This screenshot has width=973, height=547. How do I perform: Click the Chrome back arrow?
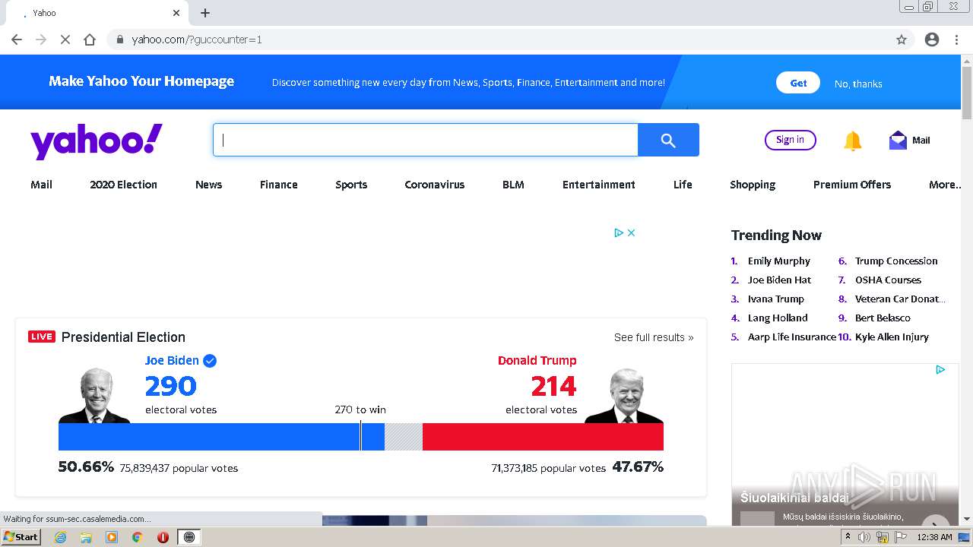click(x=17, y=40)
